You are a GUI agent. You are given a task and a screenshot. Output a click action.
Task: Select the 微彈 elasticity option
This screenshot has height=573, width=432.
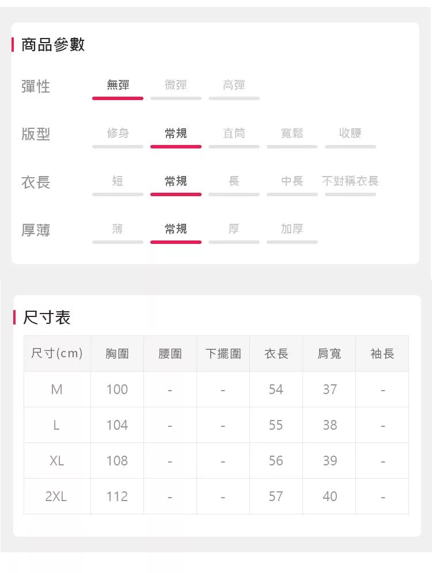click(176, 86)
